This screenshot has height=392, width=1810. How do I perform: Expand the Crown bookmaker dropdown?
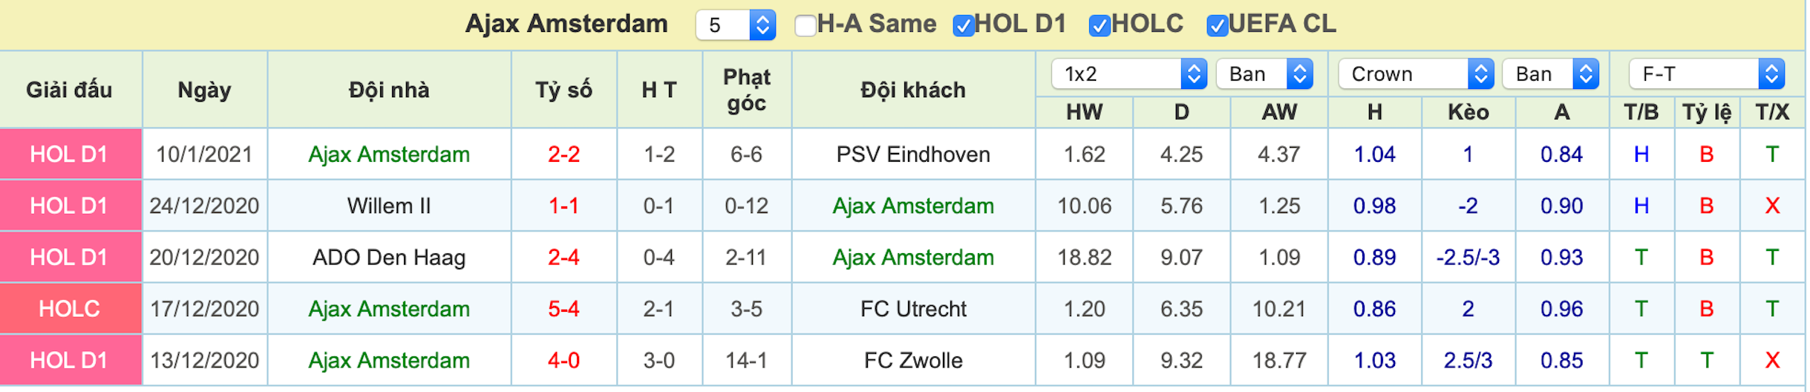click(x=1416, y=73)
